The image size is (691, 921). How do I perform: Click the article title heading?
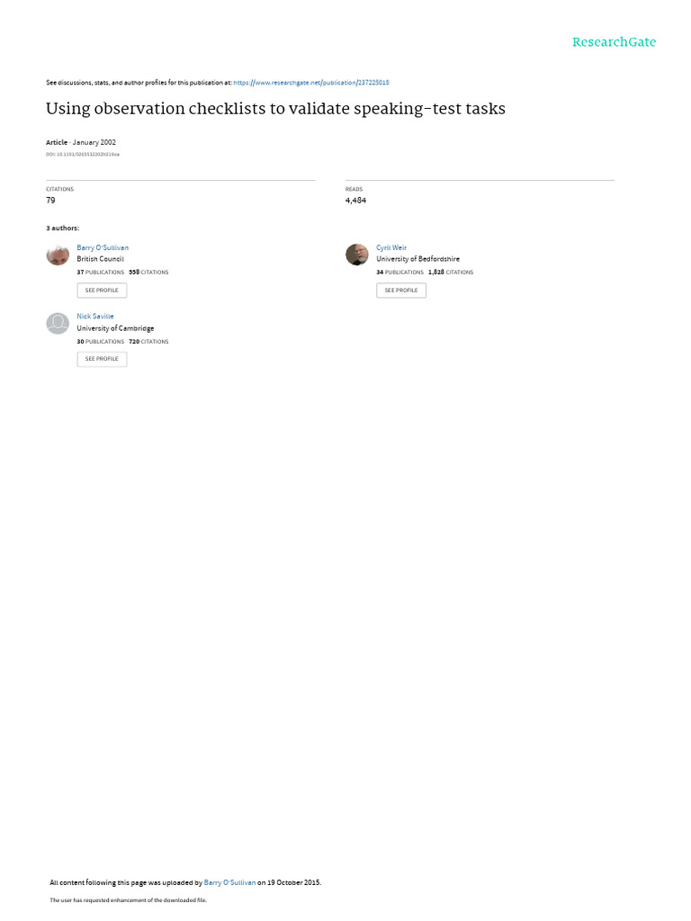point(275,109)
